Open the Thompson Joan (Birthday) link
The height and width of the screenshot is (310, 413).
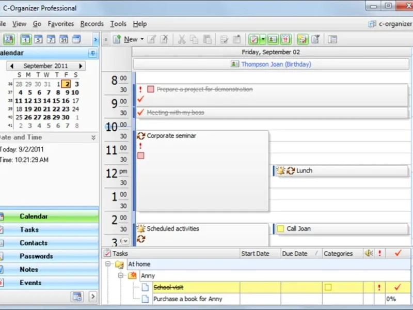click(x=276, y=64)
